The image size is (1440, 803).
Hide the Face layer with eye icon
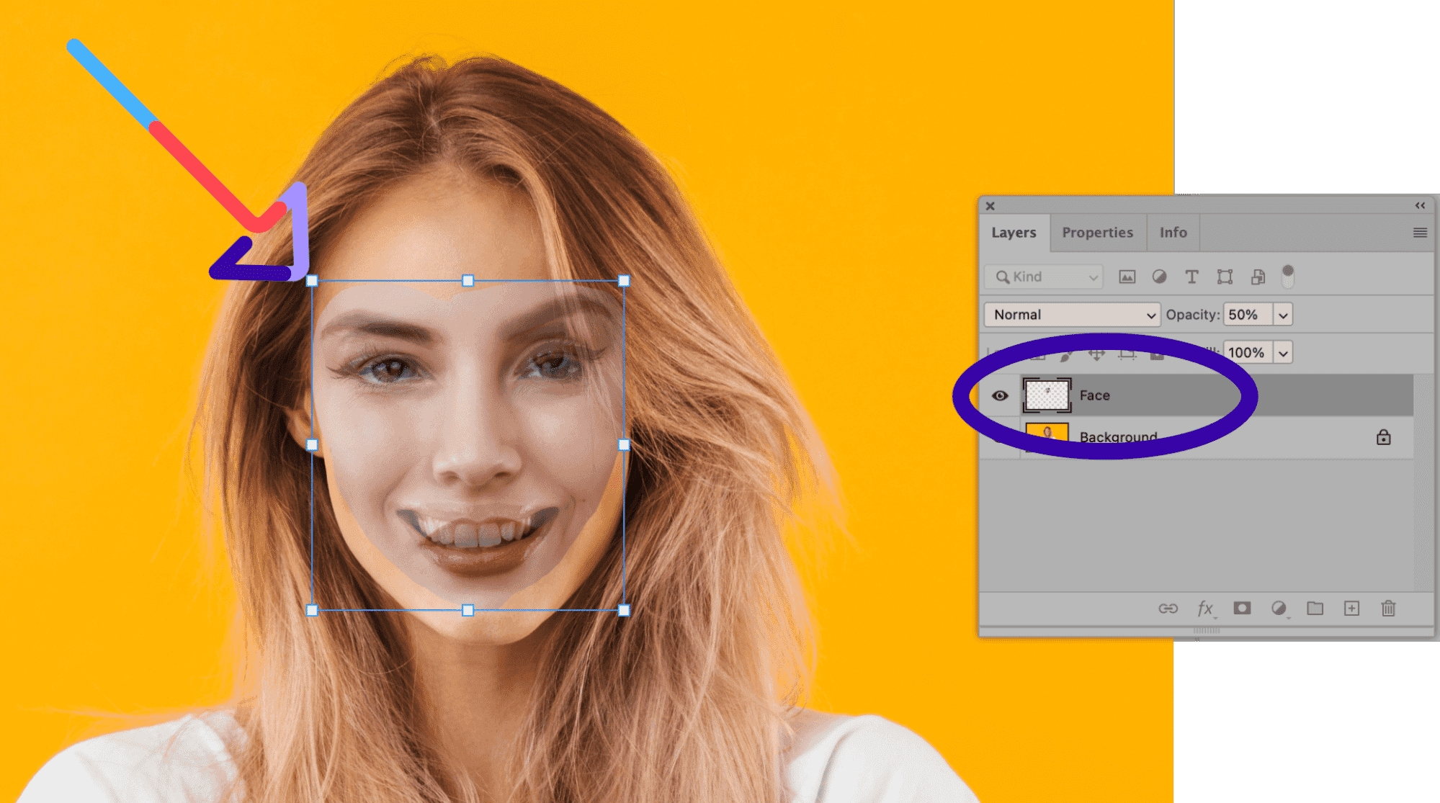1000,396
